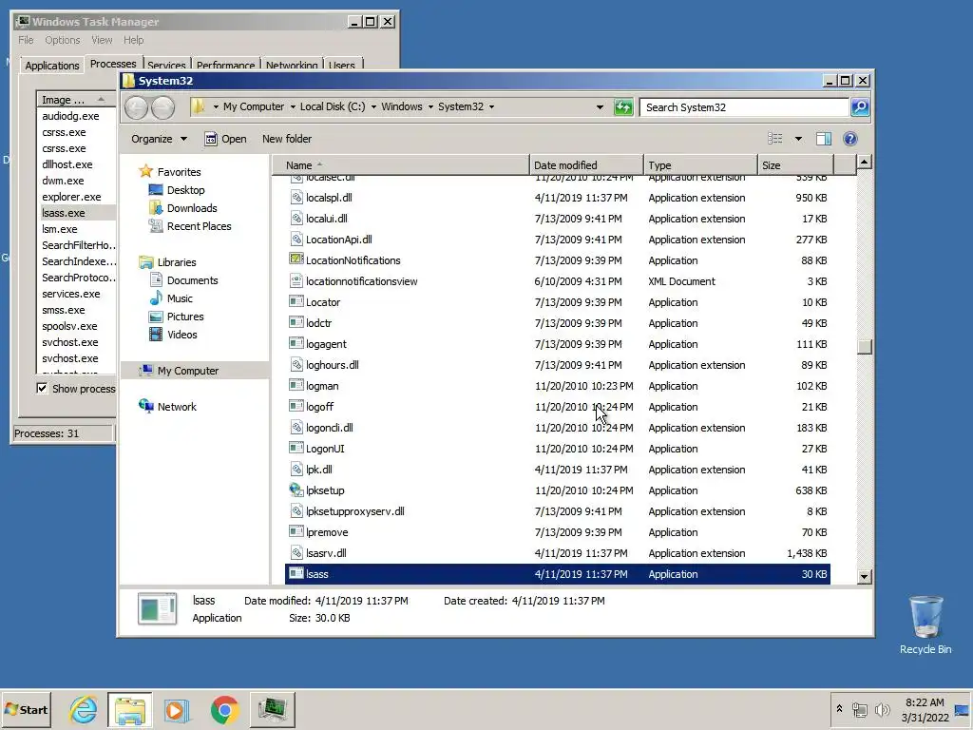Click the Videos film icon in sidebar
The height and width of the screenshot is (730, 973).
click(x=156, y=334)
